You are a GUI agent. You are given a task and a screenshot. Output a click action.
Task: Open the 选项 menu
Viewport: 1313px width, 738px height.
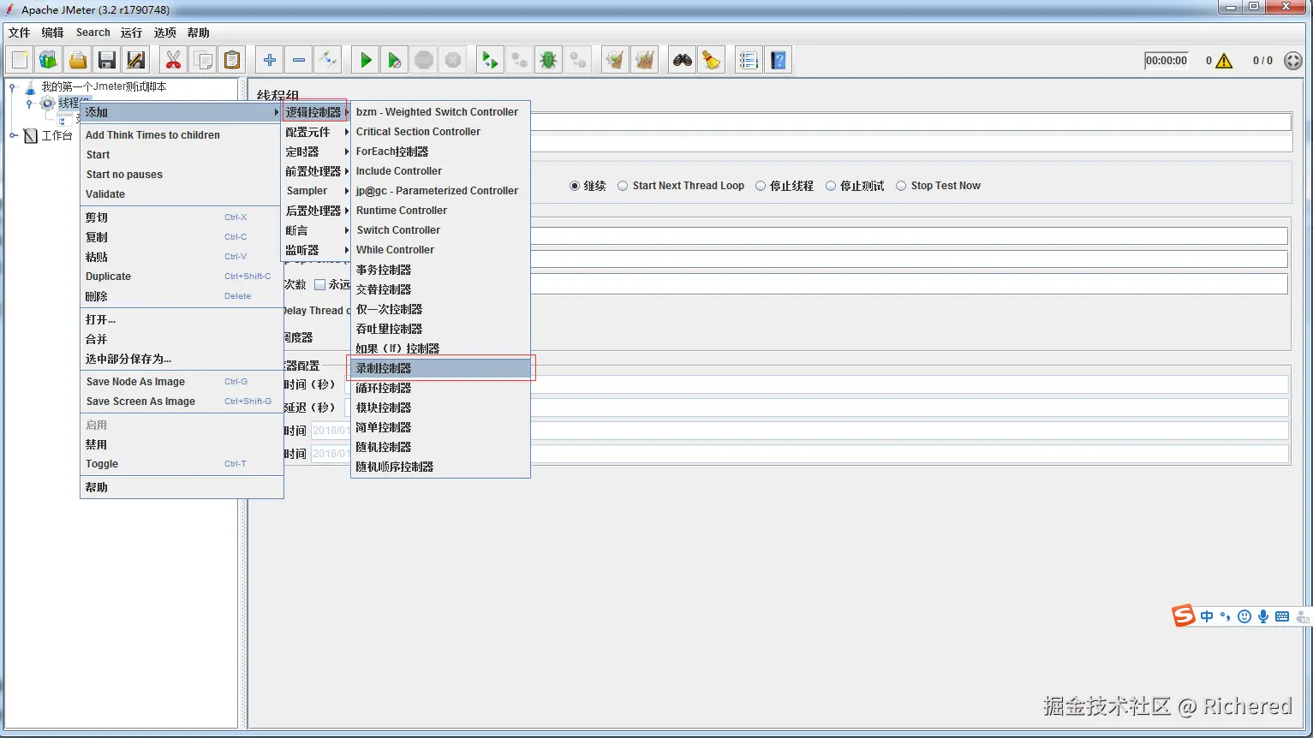coord(165,33)
